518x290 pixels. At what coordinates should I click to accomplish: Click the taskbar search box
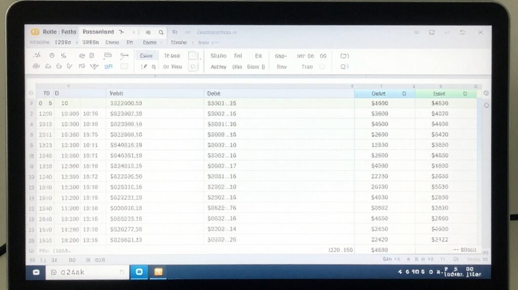(x=87, y=272)
